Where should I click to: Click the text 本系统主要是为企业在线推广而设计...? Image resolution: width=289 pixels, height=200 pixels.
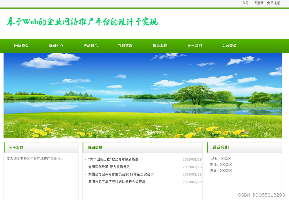pos(35,159)
